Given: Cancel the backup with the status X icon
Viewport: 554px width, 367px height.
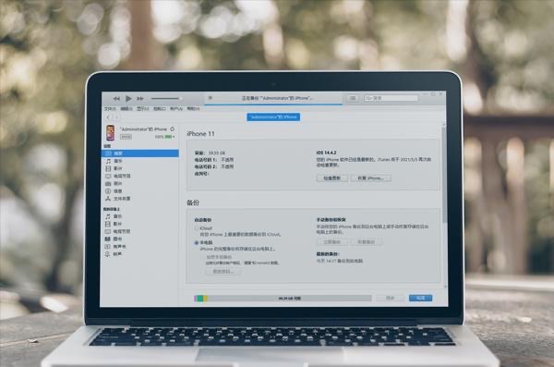Looking at the screenshot, I should (x=211, y=98).
